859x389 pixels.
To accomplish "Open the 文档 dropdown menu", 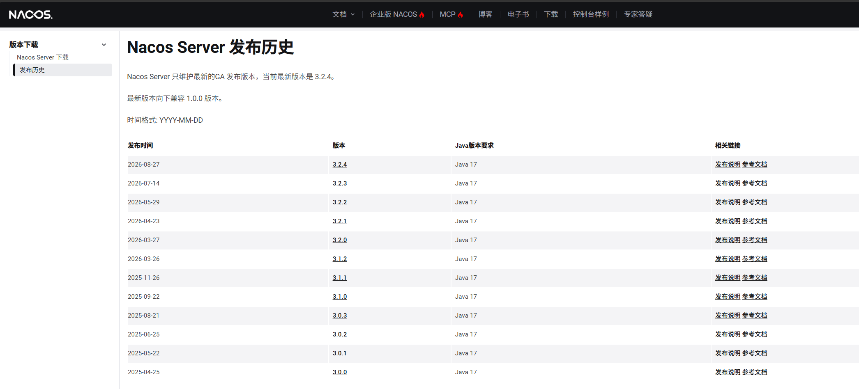I will 343,14.
